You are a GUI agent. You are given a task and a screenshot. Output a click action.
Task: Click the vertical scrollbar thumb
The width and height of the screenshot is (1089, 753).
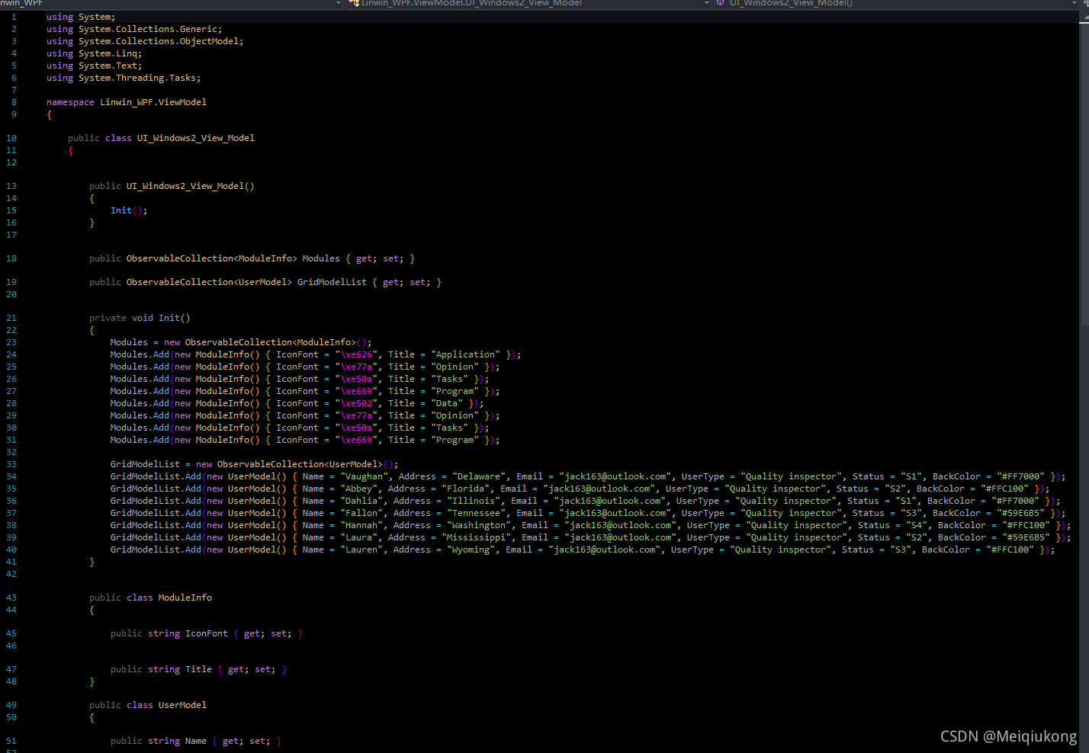(x=1084, y=173)
